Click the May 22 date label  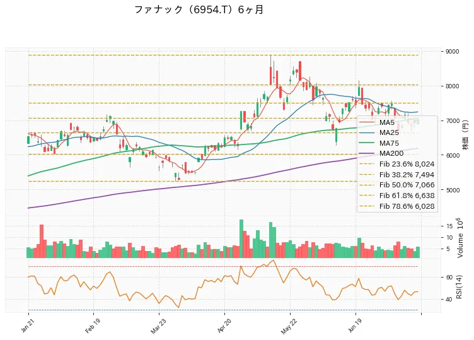[289, 326]
